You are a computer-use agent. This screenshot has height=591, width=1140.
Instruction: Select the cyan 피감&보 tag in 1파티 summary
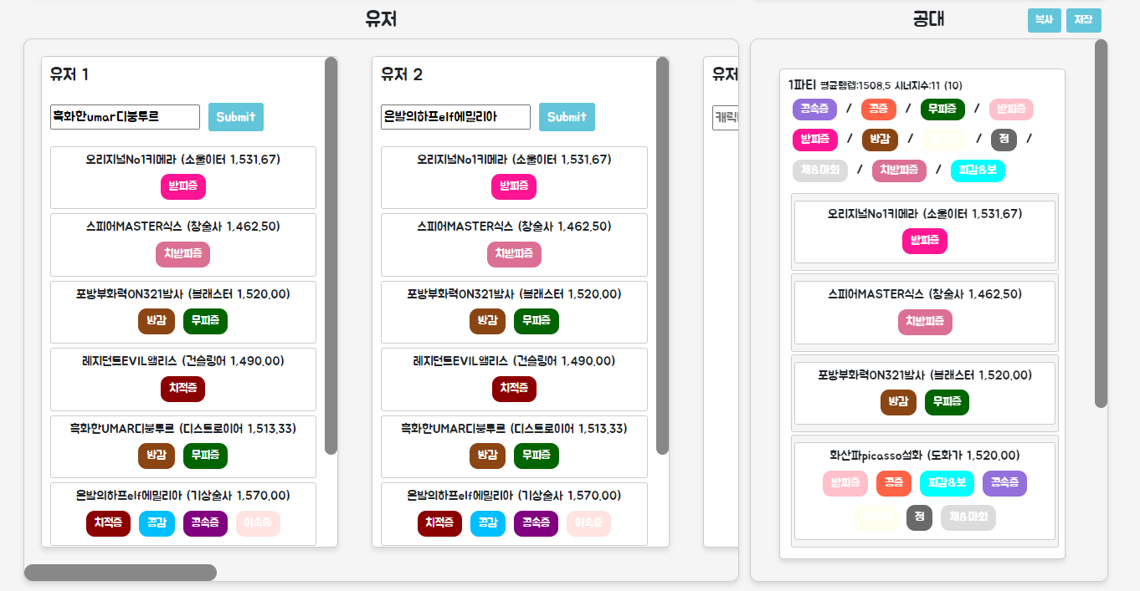pyautogui.click(x=978, y=171)
